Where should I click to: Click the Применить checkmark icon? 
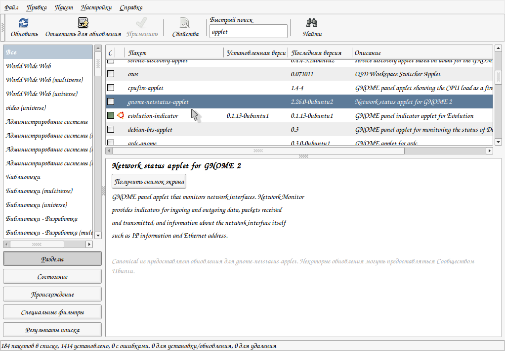(x=142, y=23)
